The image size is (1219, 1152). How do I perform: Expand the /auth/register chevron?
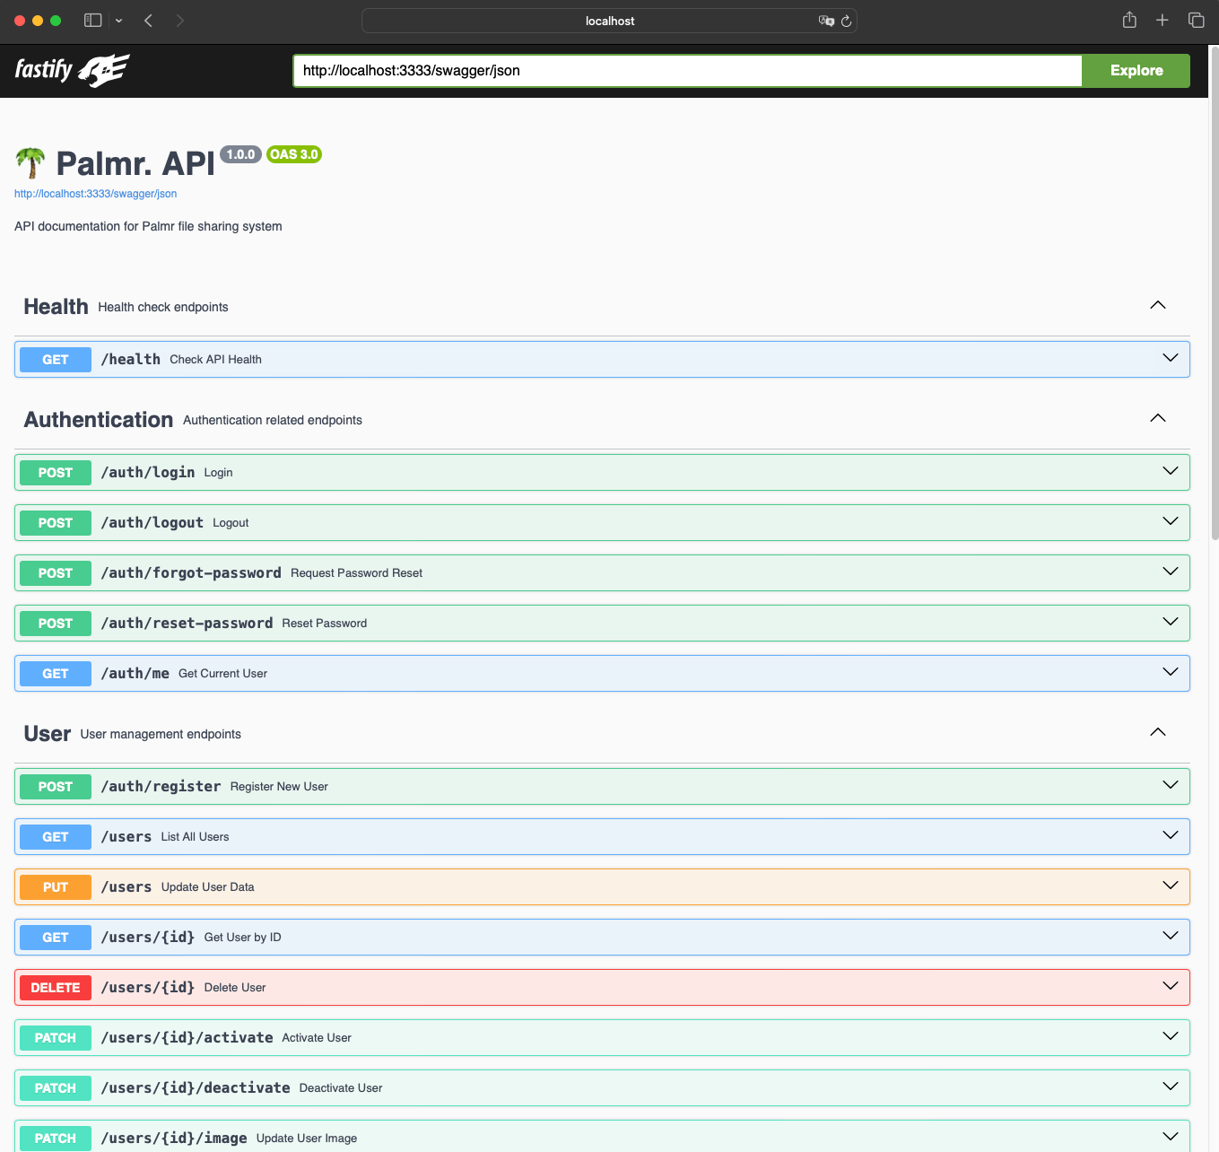1171,785
